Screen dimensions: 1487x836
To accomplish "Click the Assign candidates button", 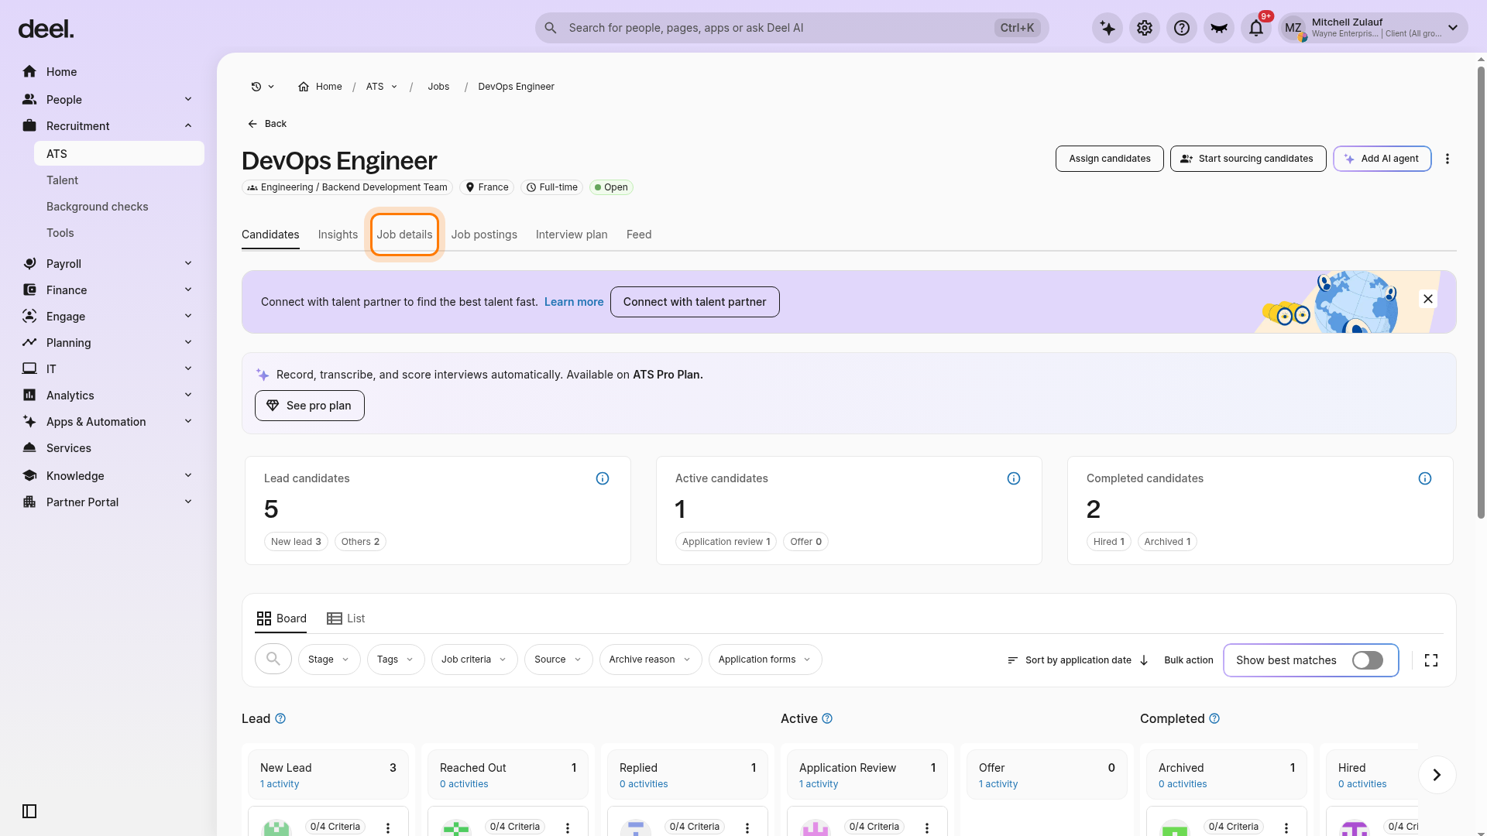I will coord(1110,159).
